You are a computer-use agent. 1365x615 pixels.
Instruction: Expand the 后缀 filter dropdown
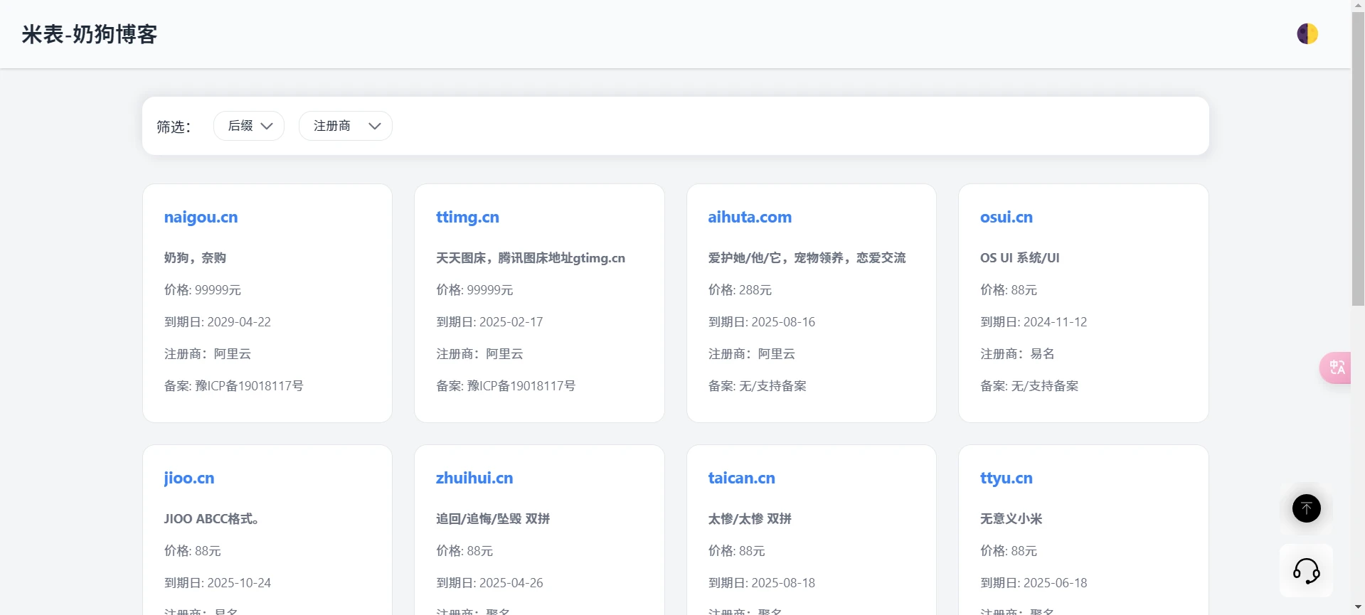click(249, 126)
